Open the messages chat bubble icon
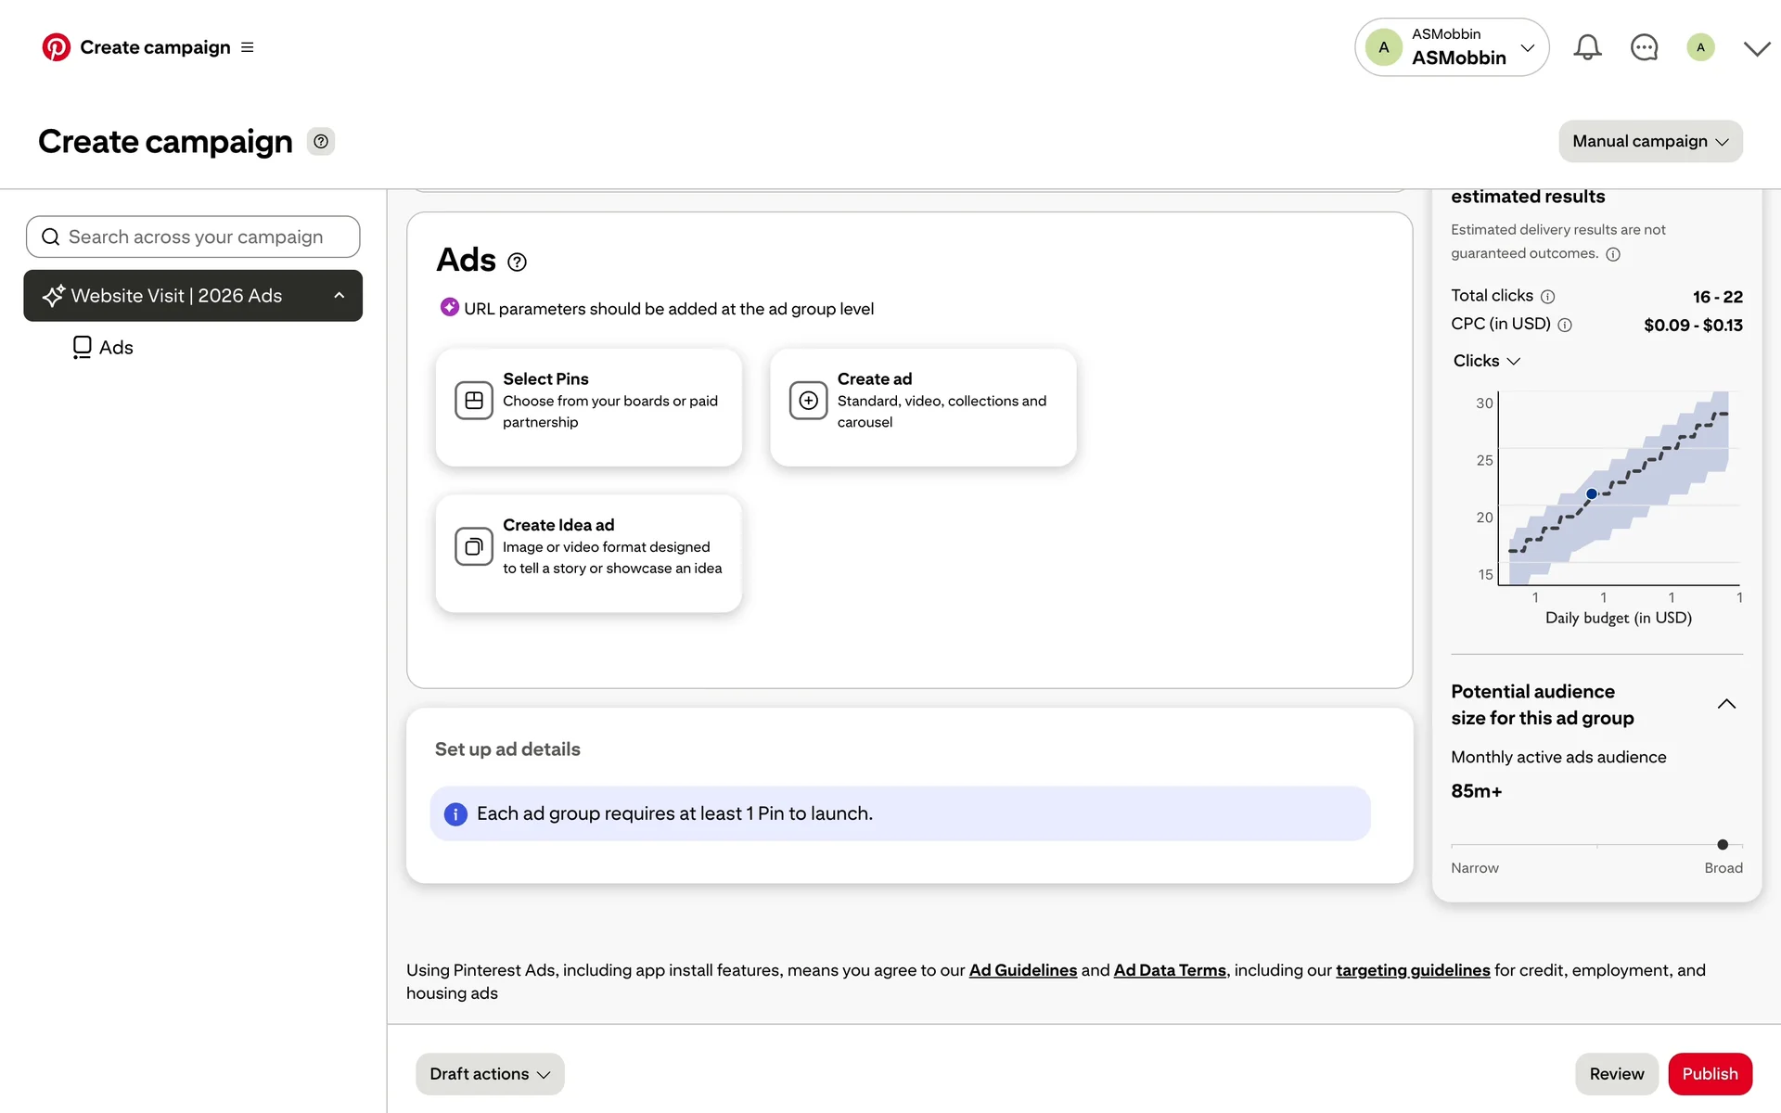The width and height of the screenshot is (1781, 1113). [x=1644, y=47]
